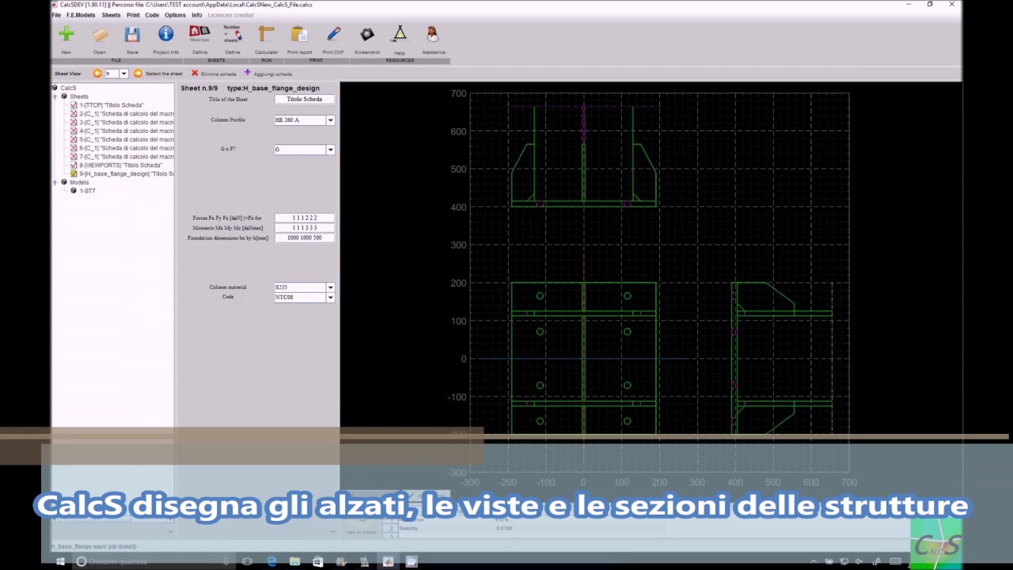The width and height of the screenshot is (1013, 570).
Task: Run the Calculate! toolbar icon
Action: tap(266, 34)
